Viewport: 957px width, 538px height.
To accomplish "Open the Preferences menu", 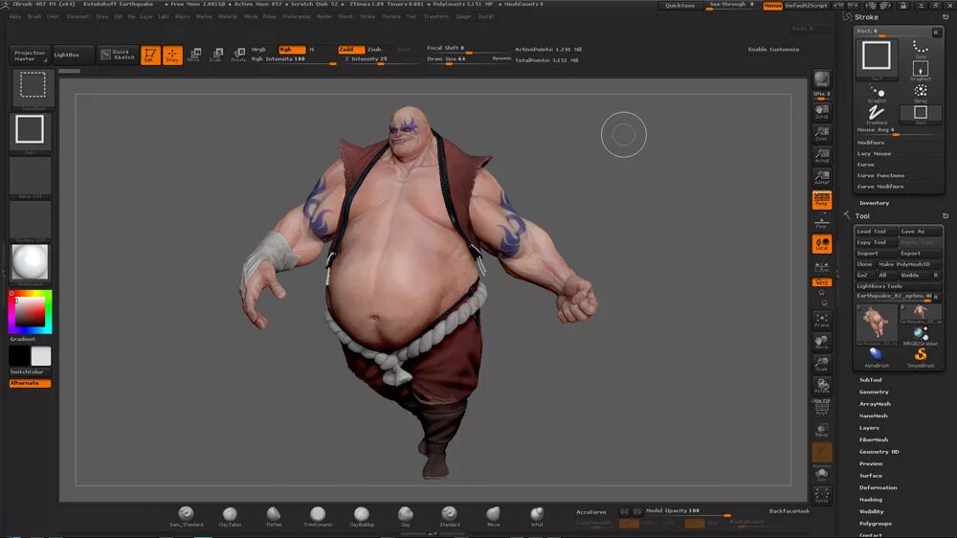I will (x=297, y=16).
